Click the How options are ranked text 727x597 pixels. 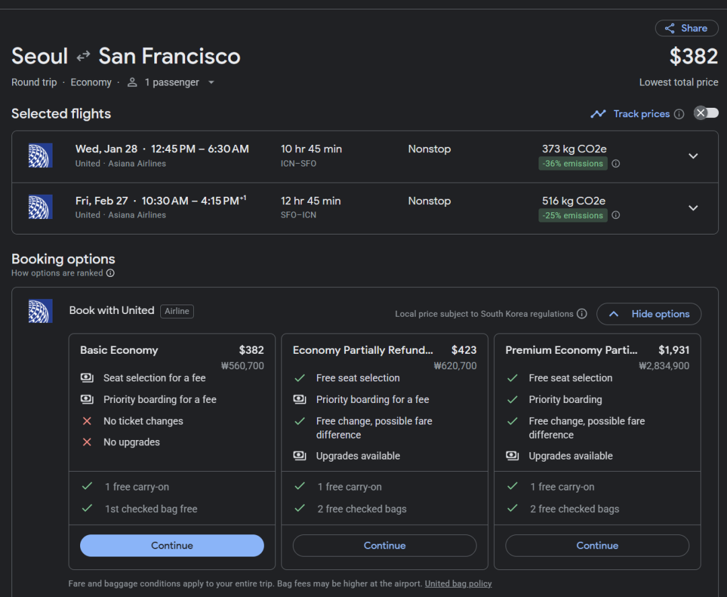pos(57,274)
